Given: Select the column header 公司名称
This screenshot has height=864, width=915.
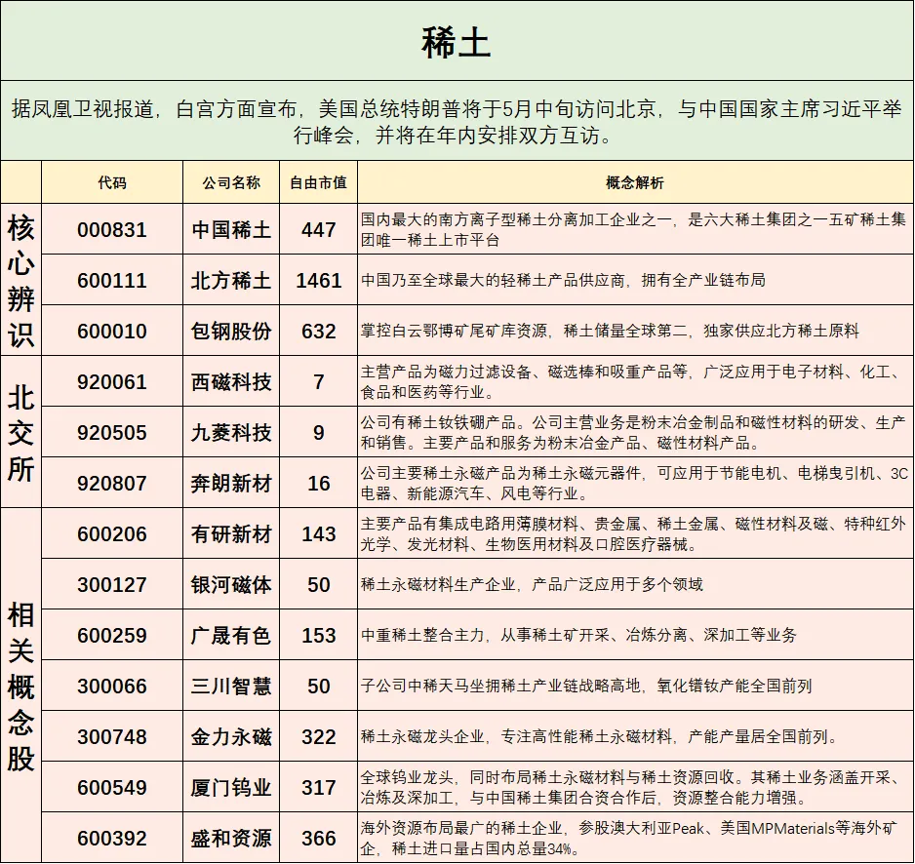Looking at the screenshot, I should click(x=231, y=182).
